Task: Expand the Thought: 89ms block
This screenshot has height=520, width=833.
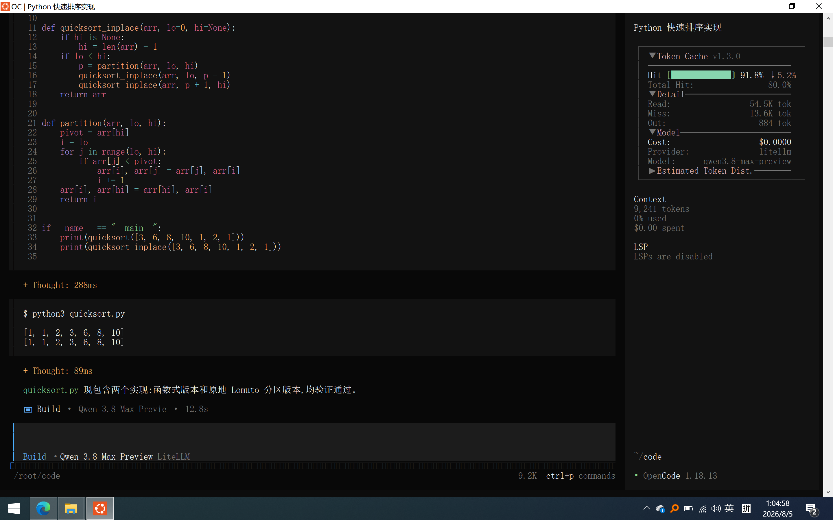Action: (58, 371)
